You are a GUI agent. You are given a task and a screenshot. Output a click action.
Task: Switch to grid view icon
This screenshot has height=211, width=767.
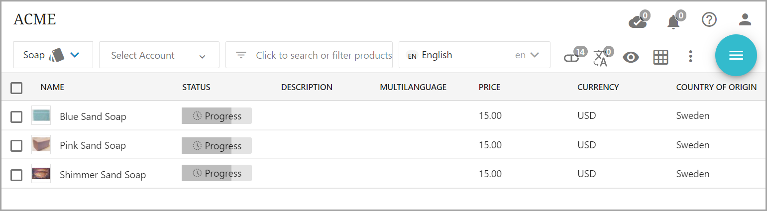click(660, 57)
